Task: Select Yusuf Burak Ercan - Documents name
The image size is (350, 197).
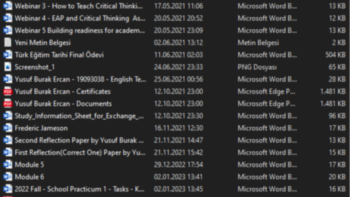Action: [x=63, y=103]
